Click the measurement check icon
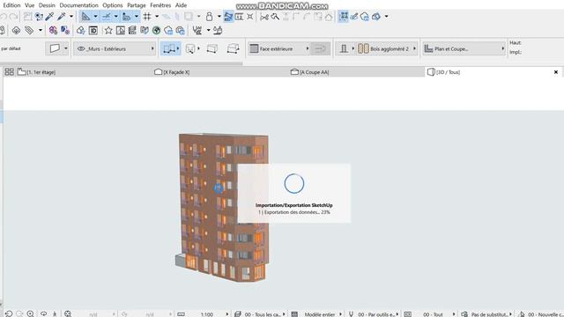Viewport: 564px width, 317px height. (197, 30)
